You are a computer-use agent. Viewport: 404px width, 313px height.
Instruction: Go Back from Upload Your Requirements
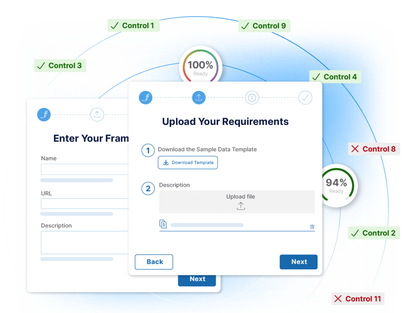pyautogui.click(x=154, y=262)
